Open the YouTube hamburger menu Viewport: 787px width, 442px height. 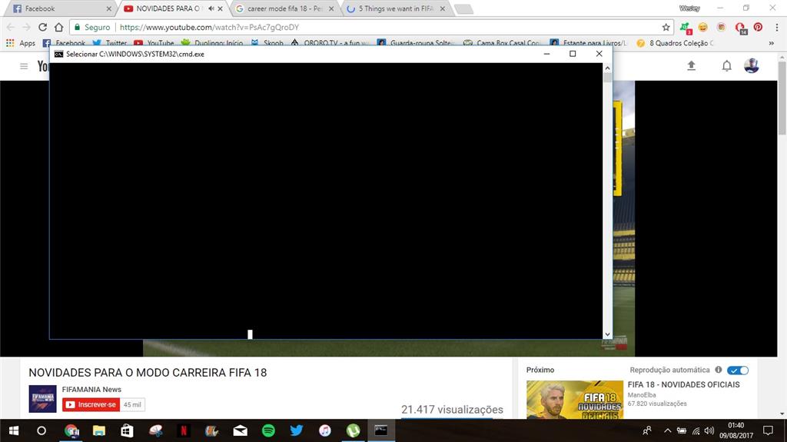[24, 66]
